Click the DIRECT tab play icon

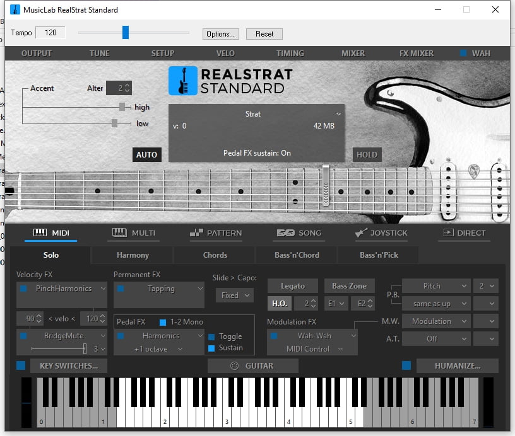(x=448, y=232)
